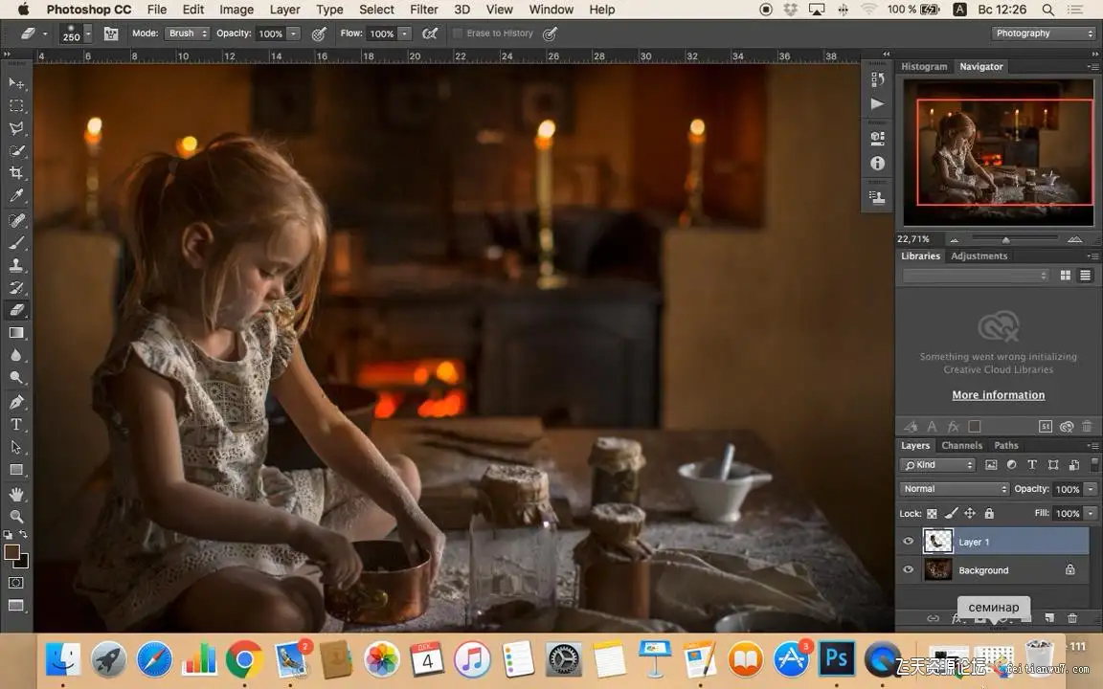This screenshot has height=689, width=1103.
Task: Select the Crop tool
Action: (16, 173)
